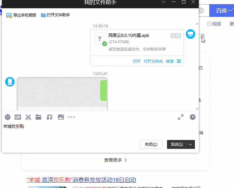Screen dimensions: 234x188
Task: Expand the input box with arrows icon
Action: (x=181, y=117)
